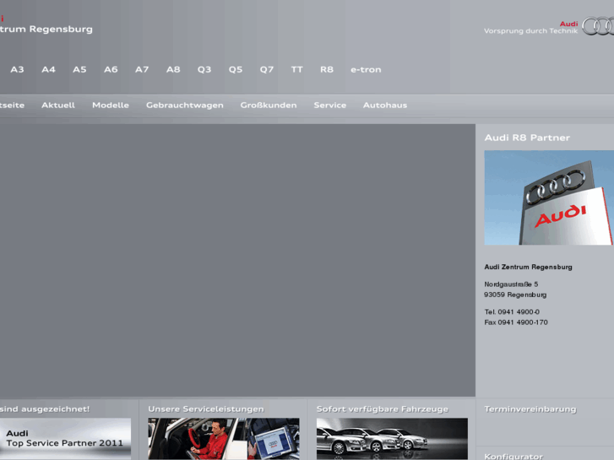Open the Q5 model page

(236, 70)
